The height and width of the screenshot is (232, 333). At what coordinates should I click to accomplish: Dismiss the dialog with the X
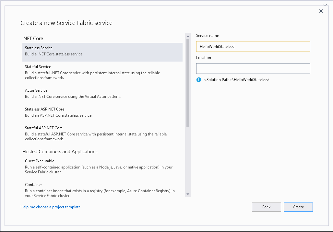[321, 11]
